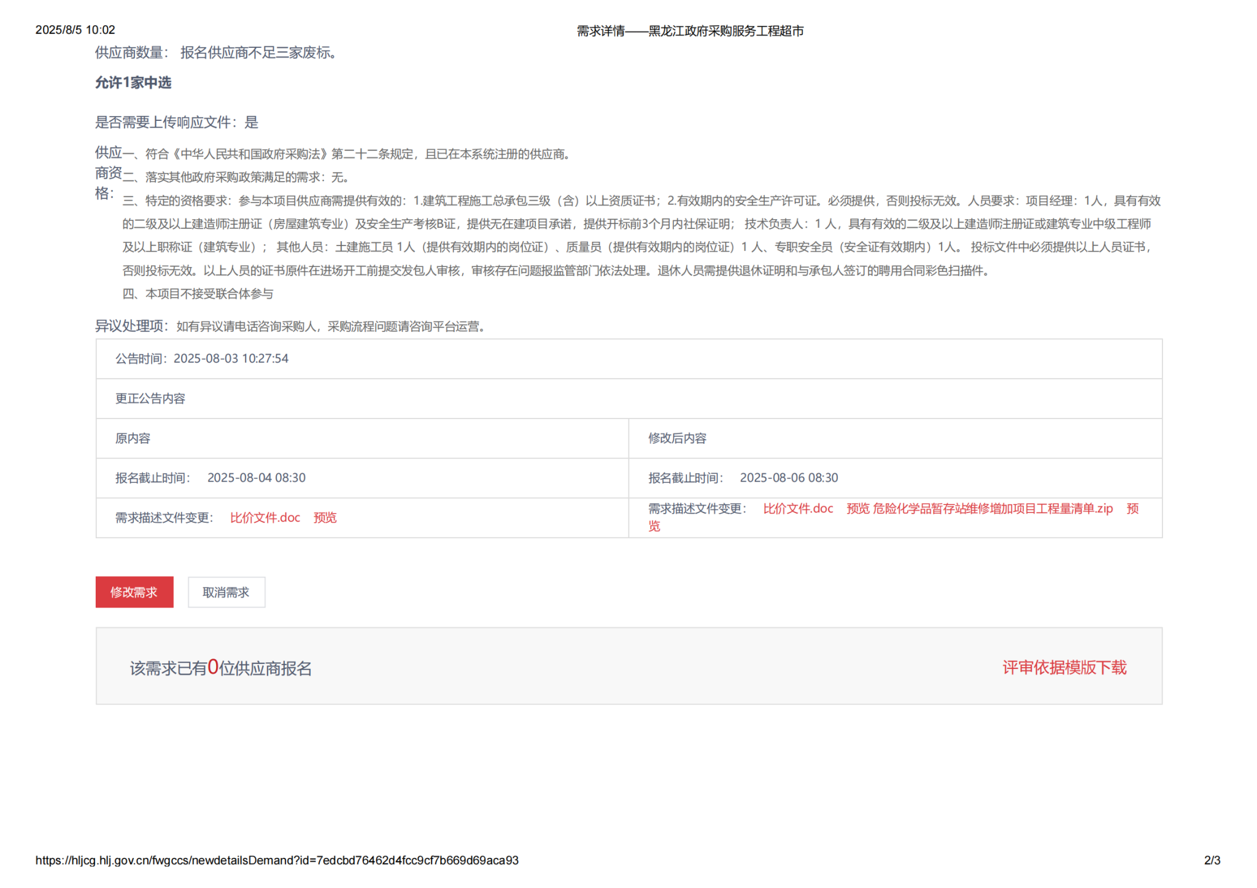Click the hljcg.hlj.gov.cn URL at the bottom
The height and width of the screenshot is (888, 1257).
(x=276, y=860)
